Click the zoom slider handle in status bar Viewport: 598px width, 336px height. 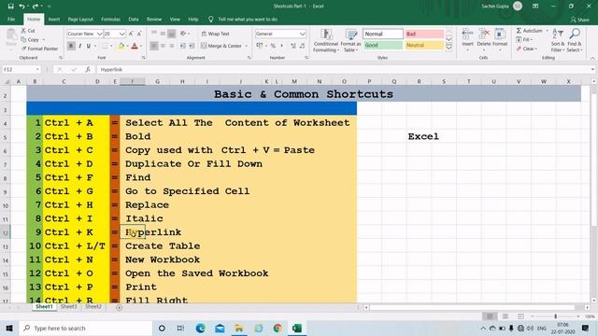(x=556, y=316)
